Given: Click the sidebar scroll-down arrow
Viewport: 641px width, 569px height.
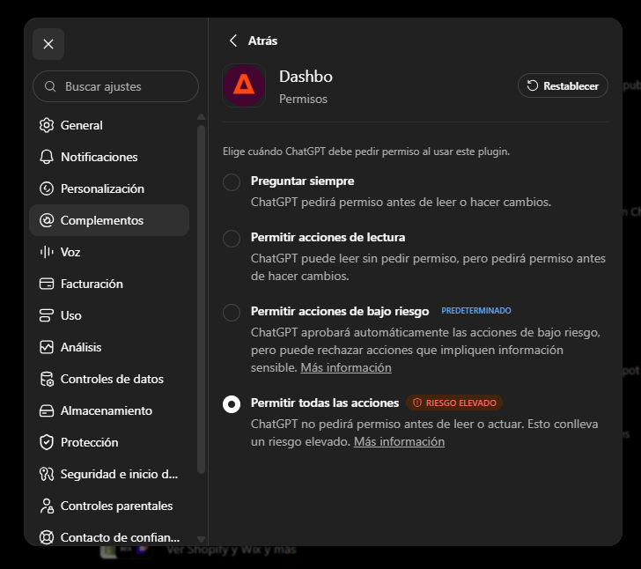Looking at the screenshot, I should (x=201, y=539).
